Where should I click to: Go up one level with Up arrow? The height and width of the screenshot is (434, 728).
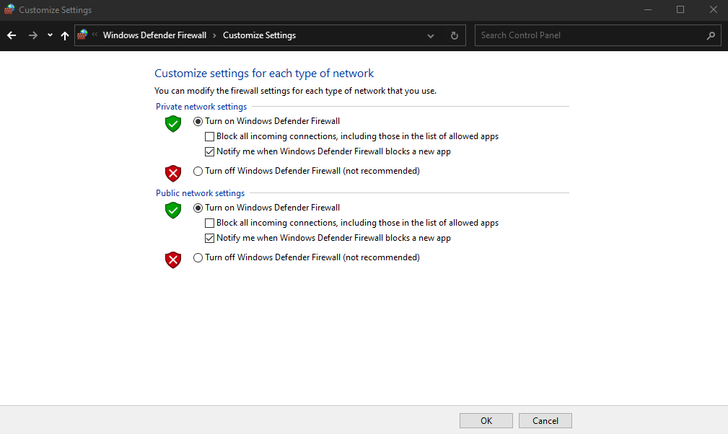64,35
